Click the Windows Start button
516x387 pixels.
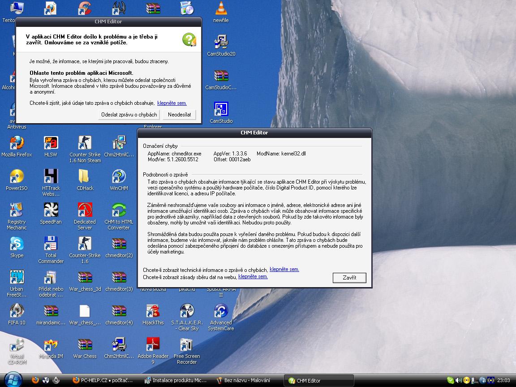pyautogui.click(x=14, y=380)
